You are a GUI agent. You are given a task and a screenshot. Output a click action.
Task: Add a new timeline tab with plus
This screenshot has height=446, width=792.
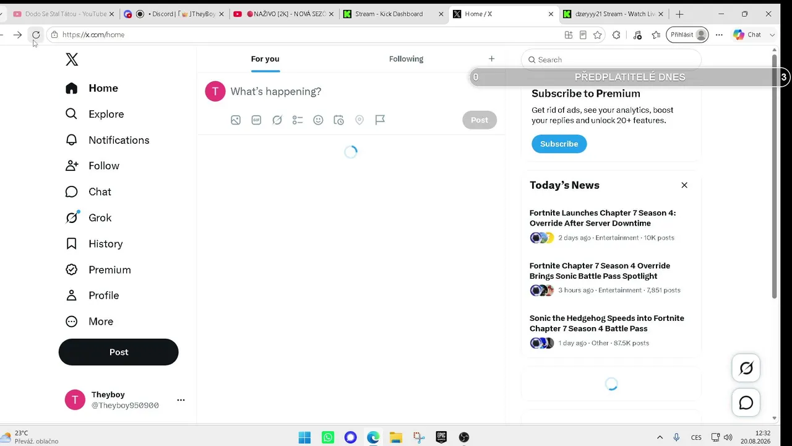[x=491, y=59]
